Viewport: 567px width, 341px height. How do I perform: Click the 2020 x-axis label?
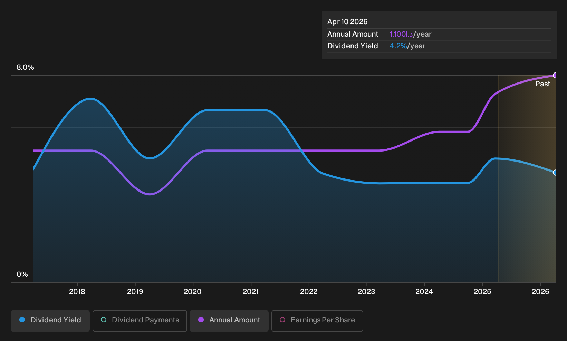193,292
